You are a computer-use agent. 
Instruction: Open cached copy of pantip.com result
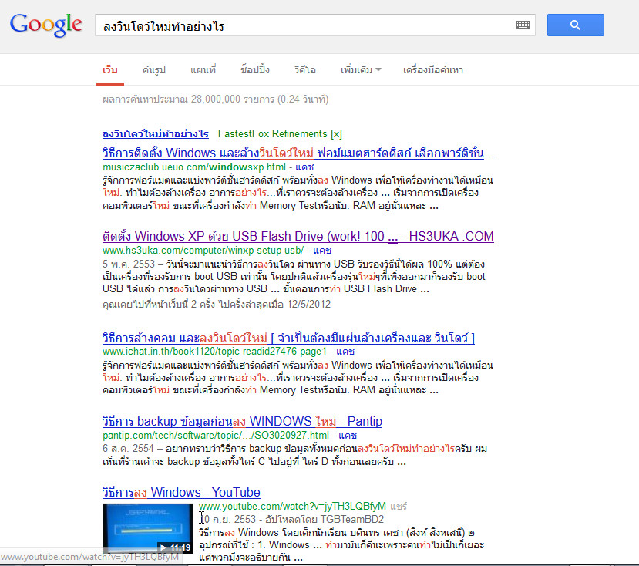(x=348, y=435)
